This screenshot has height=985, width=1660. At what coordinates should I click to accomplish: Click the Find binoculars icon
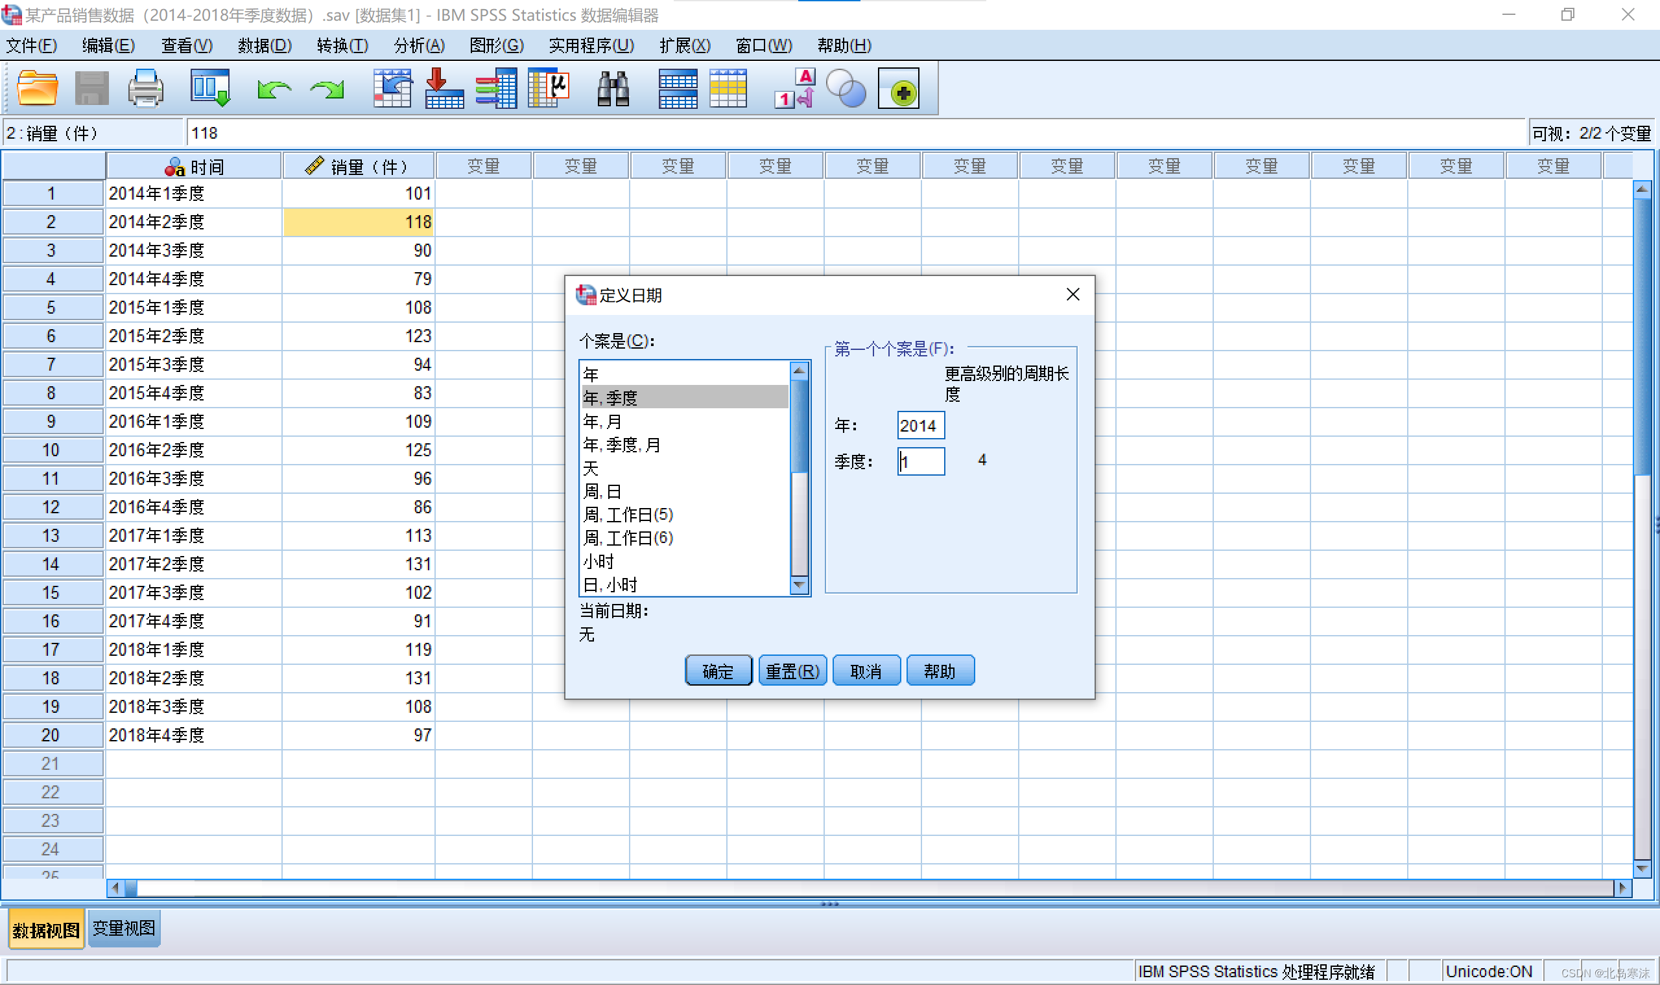pyautogui.click(x=612, y=89)
